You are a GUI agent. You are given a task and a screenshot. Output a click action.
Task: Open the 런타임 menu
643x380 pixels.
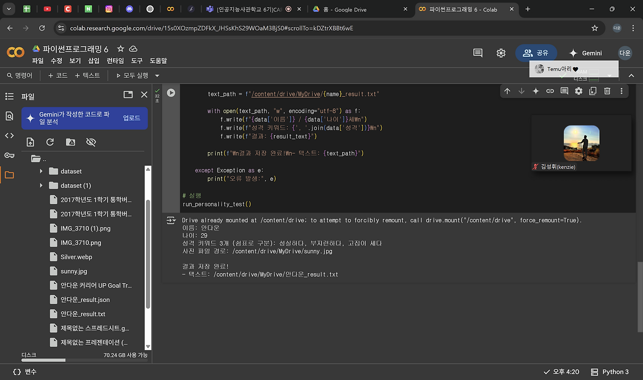[115, 61]
